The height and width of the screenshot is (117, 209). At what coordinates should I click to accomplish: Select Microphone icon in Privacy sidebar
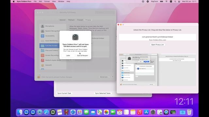coord(42,26)
